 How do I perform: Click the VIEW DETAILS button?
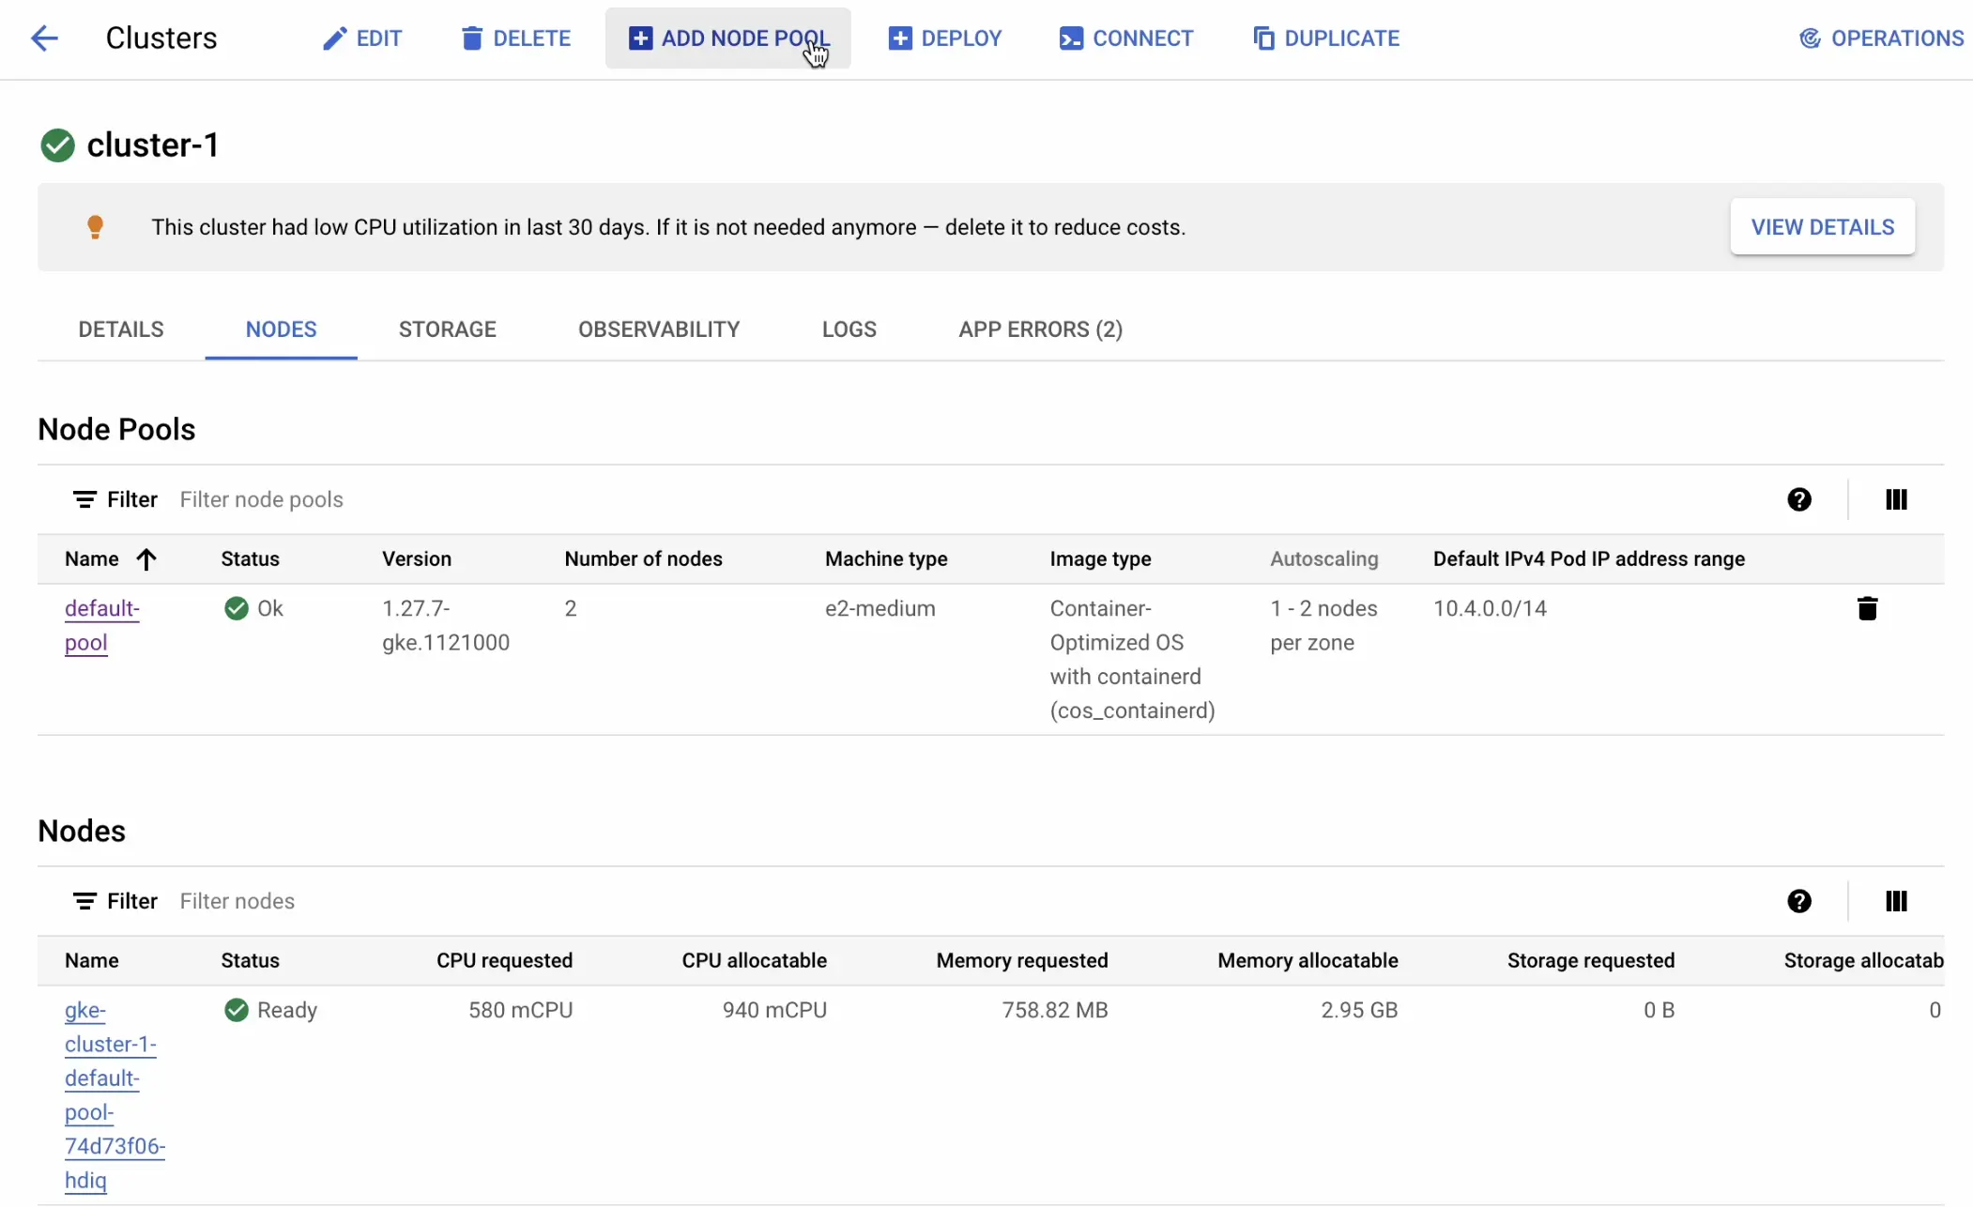pos(1821,226)
